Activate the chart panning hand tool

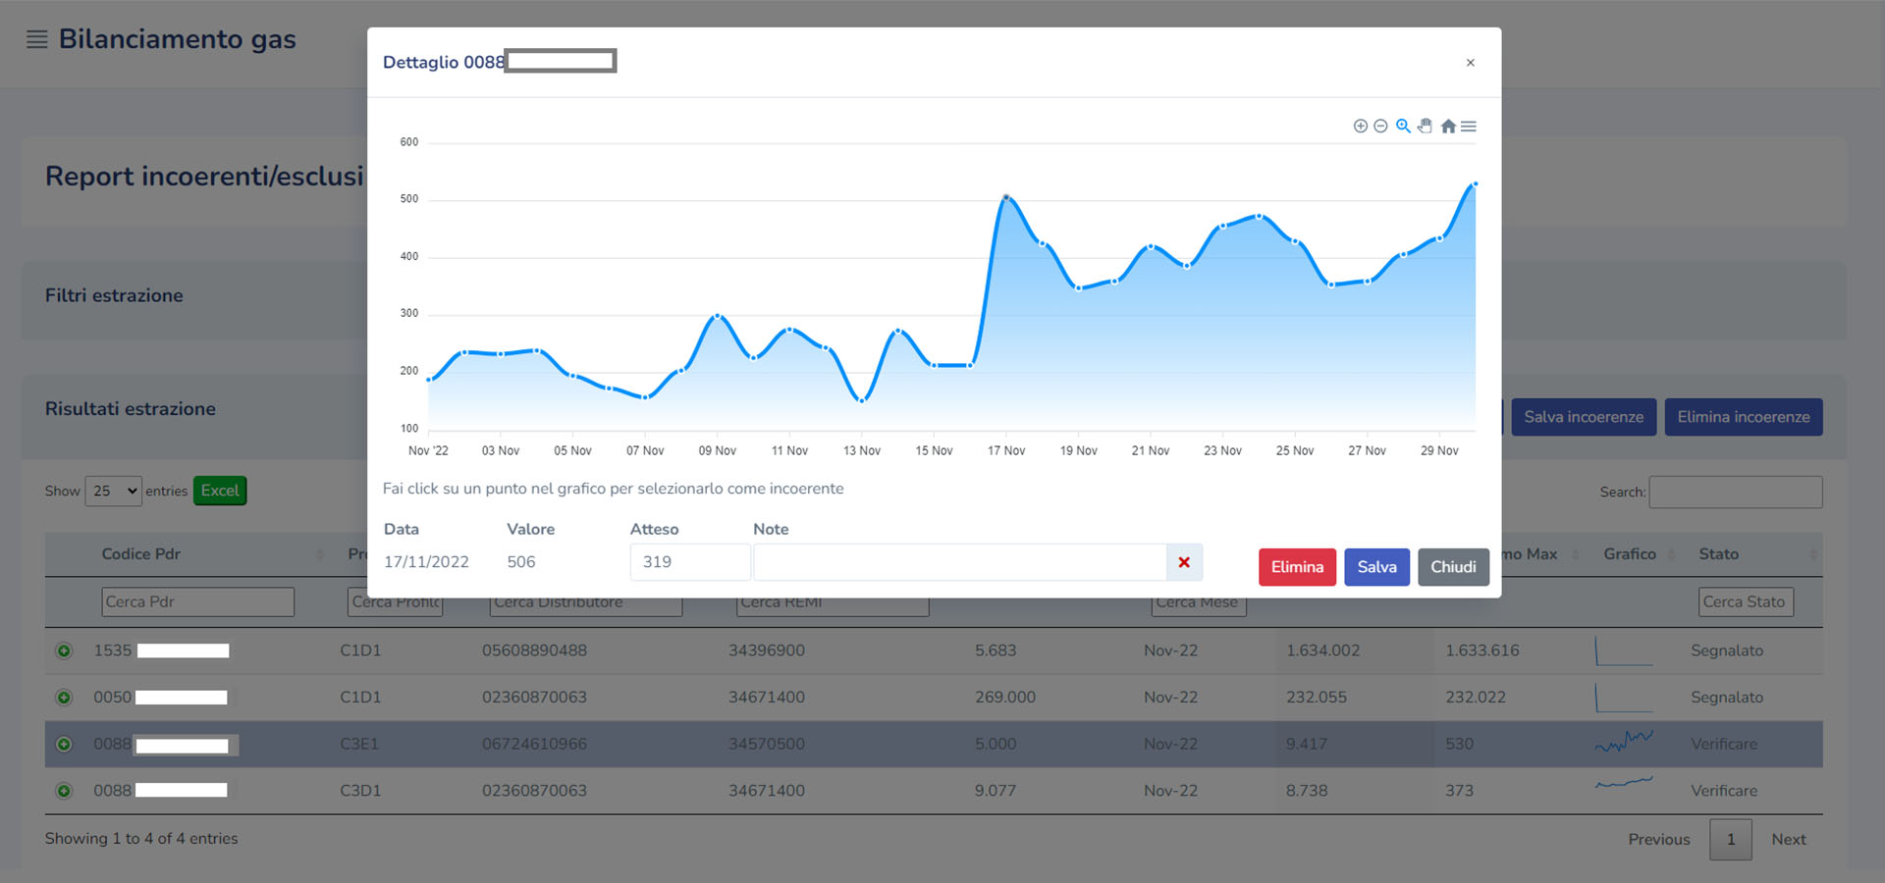[1425, 127]
